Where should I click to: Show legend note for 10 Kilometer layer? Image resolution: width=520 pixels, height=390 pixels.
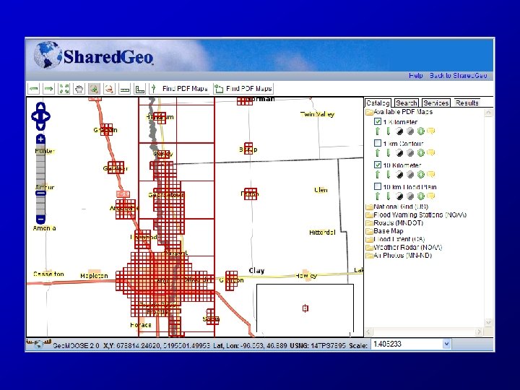pos(430,175)
